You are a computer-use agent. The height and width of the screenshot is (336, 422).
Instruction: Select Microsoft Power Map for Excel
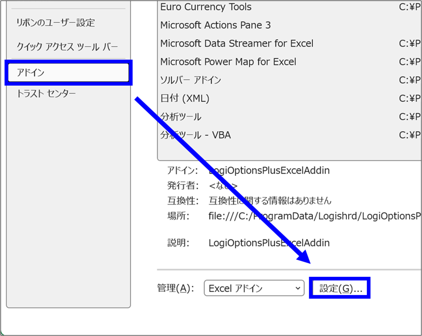(228, 62)
